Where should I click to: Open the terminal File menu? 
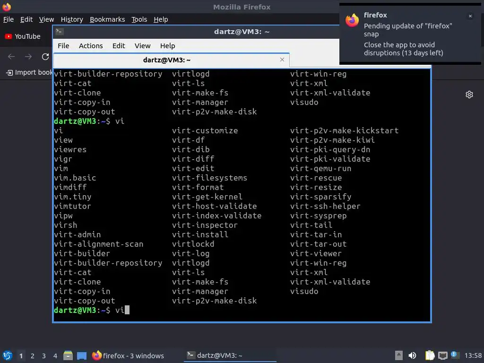pyautogui.click(x=63, y=46)
